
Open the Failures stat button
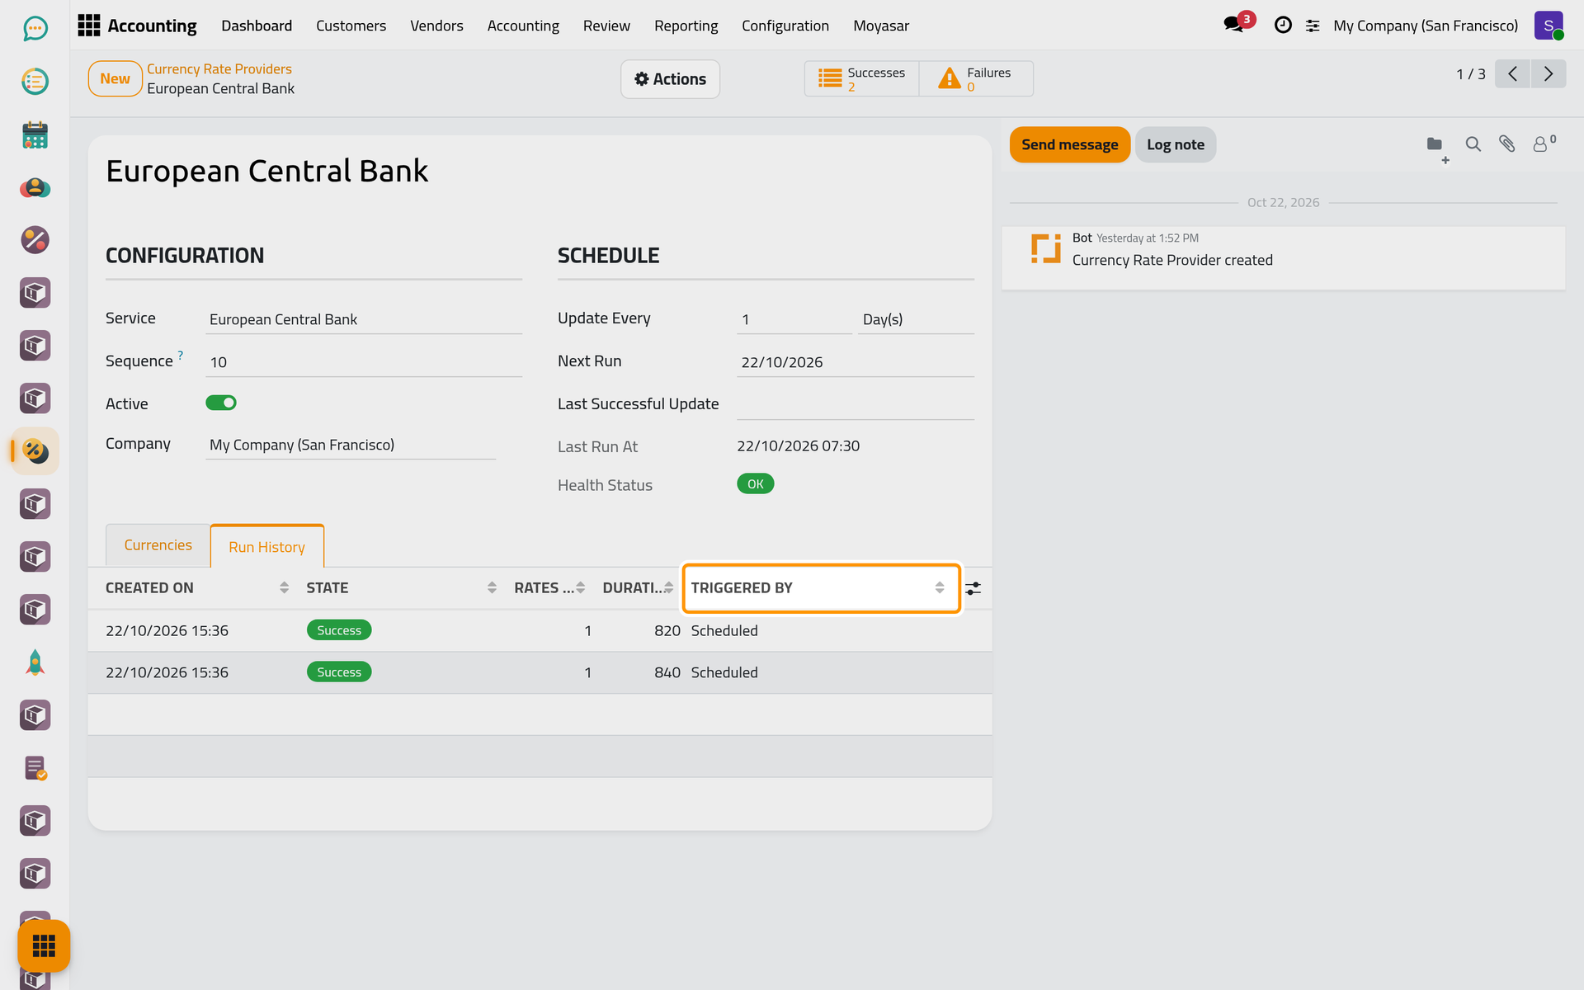976,78
